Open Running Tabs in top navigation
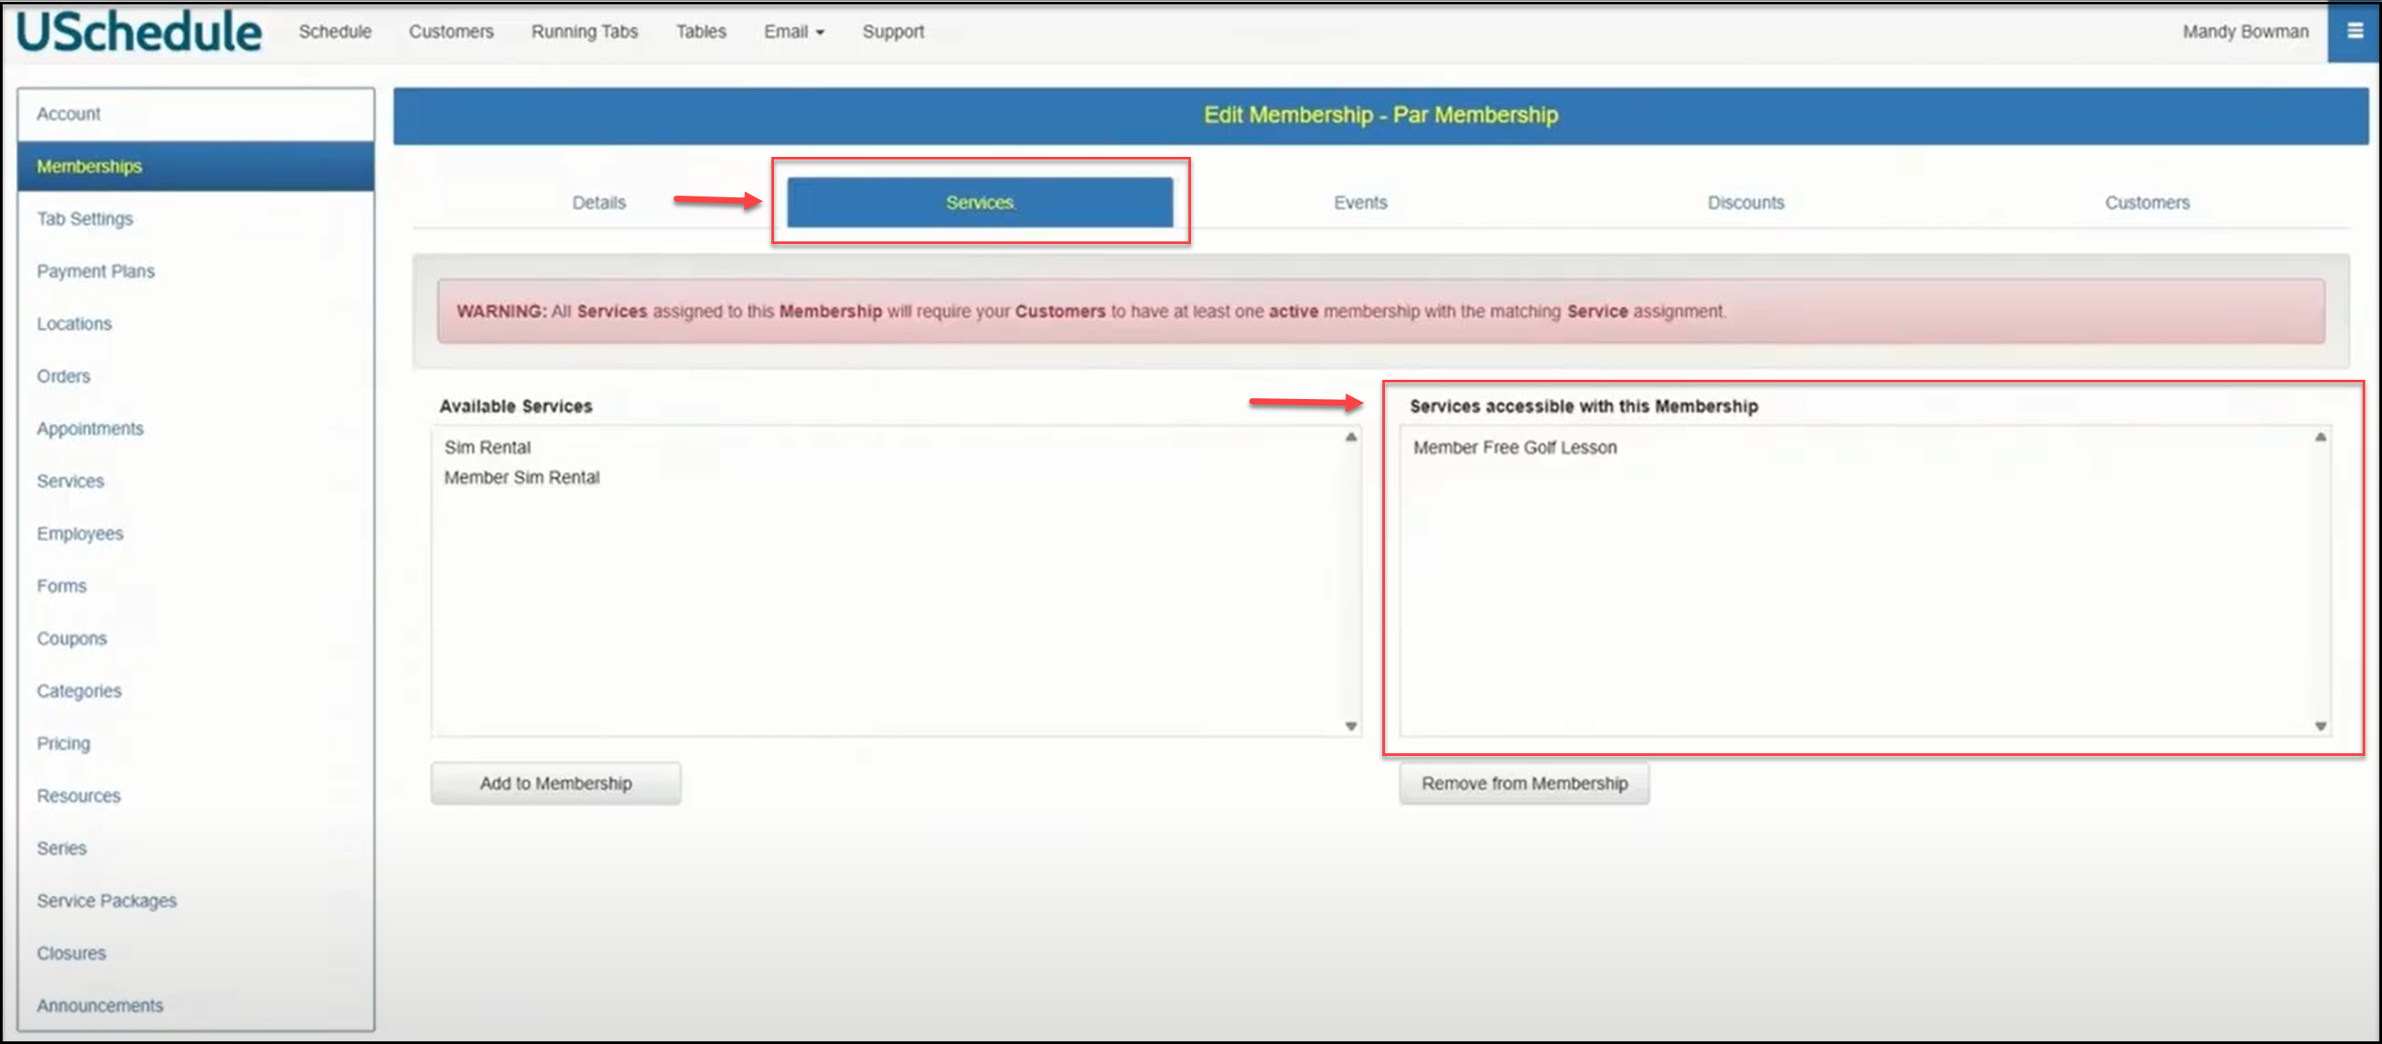This screenshot has height=1044, width=2382. pyautogui.click(x=584, y=32)
